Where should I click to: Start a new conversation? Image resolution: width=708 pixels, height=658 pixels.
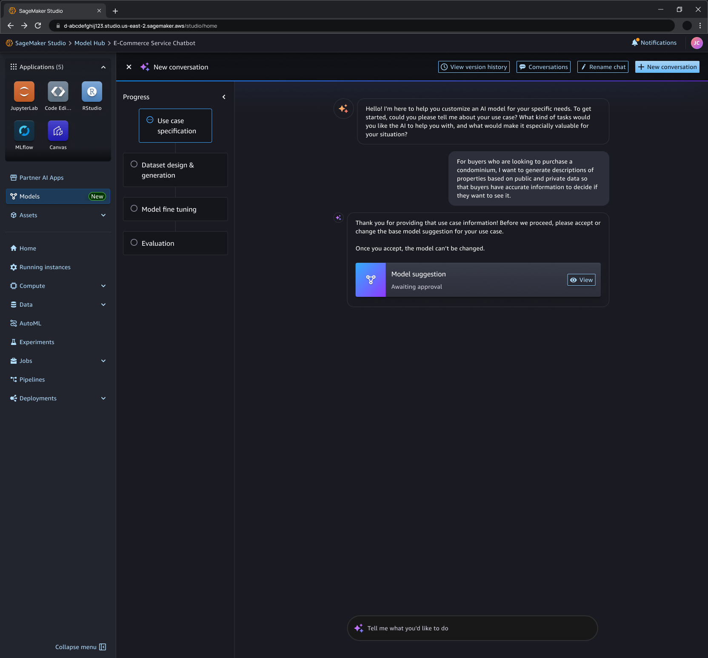coord(667,67)
